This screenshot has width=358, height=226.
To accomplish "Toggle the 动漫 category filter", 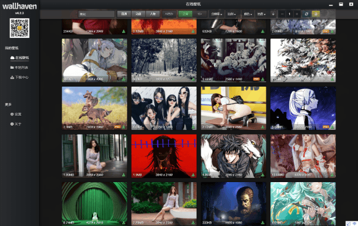I will (138, 14).
